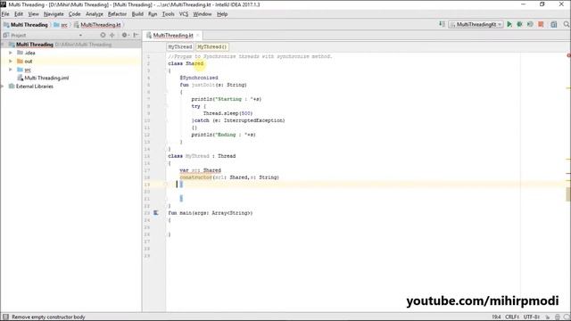Viewport: 571px width, 321px height.
Task: Click the Make Project build icon
Action: click(x=442, y=24)
